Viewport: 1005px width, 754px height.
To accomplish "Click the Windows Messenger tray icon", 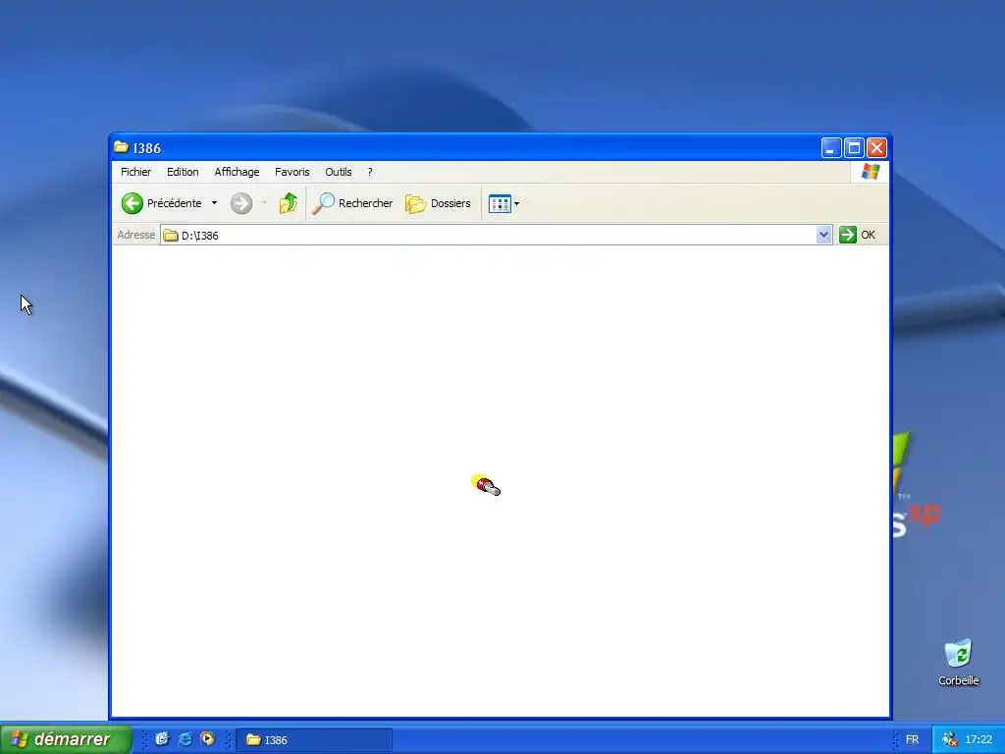I will point(949,740).
